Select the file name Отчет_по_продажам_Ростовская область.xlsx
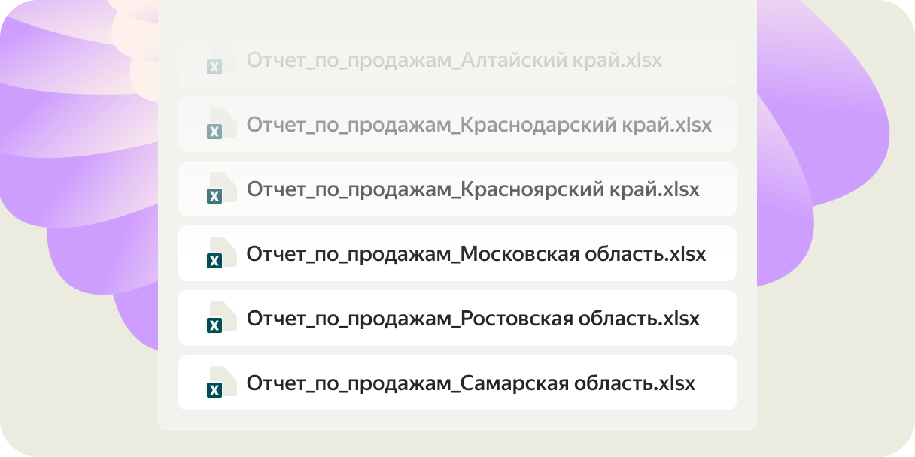915x457 pixels. pos(473,319)
